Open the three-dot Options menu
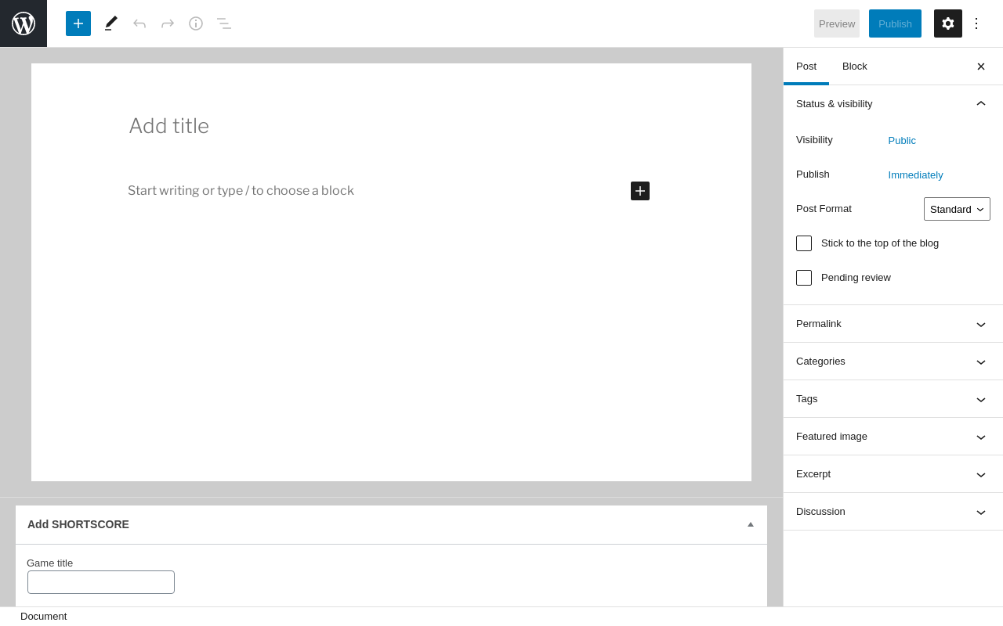 point(976,23)
